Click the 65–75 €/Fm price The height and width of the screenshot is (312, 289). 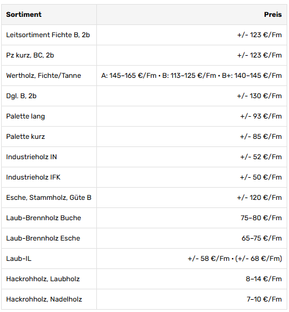[x=262, y=238]
